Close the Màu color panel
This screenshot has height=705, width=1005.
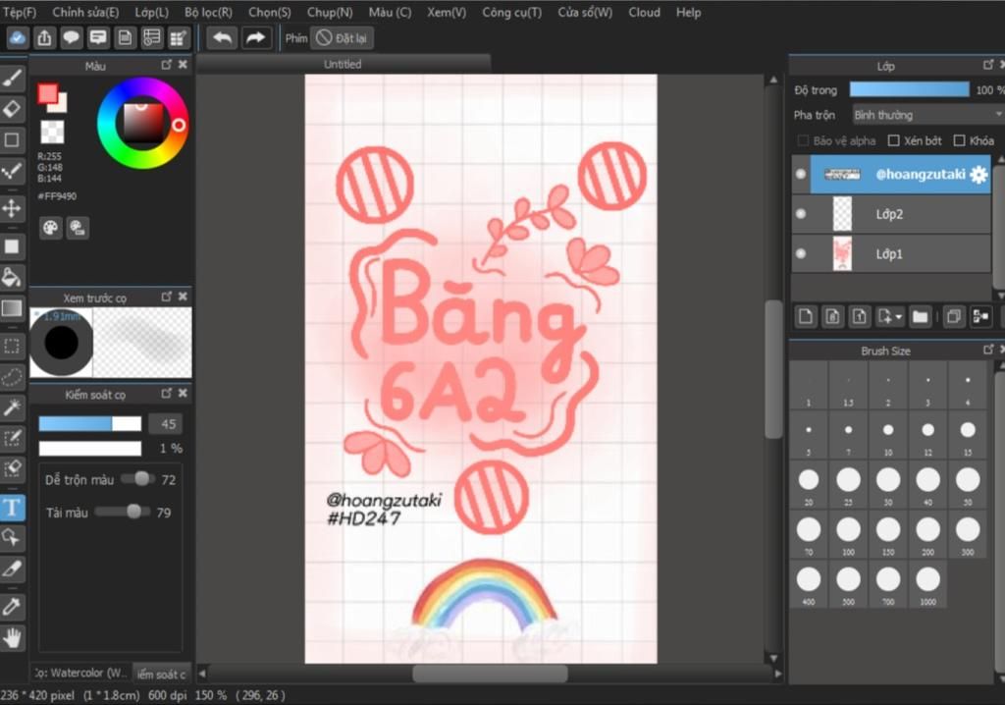[183, 65]
